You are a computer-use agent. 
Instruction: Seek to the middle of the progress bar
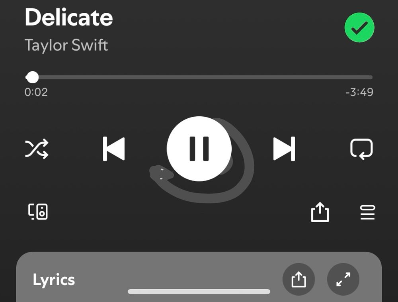click(x=199, y=77)
